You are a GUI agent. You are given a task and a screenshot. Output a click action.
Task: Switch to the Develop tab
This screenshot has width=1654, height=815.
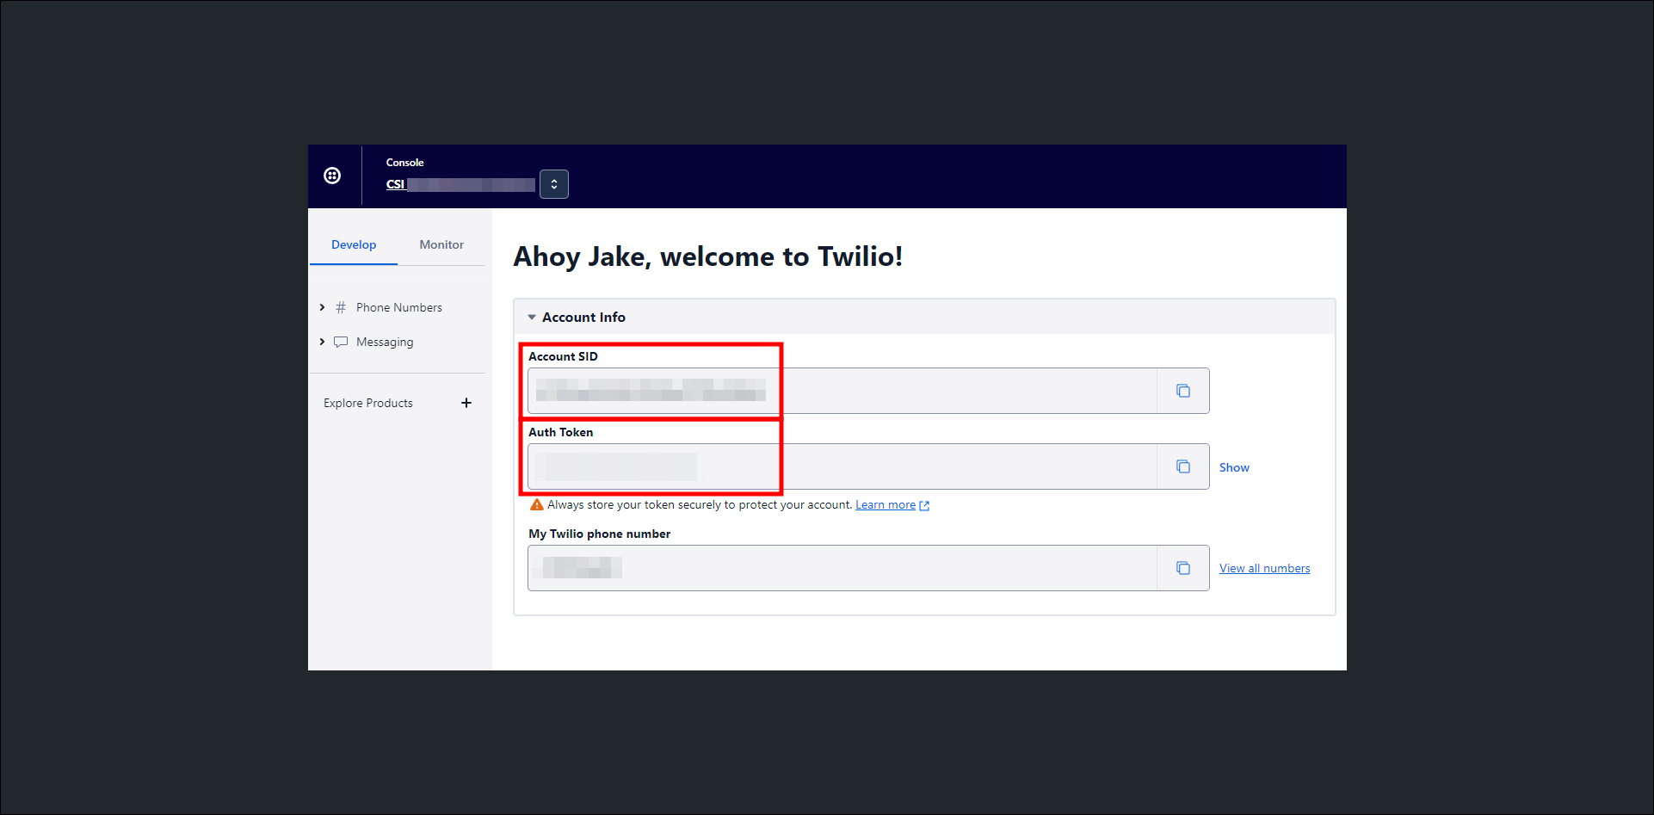click(354, 244)
